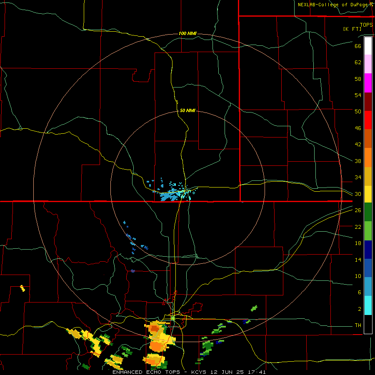The width and height of the screenshot is (375, 375).
Task: Click the 100 NMI range ring label
Action: pos(187,33)
